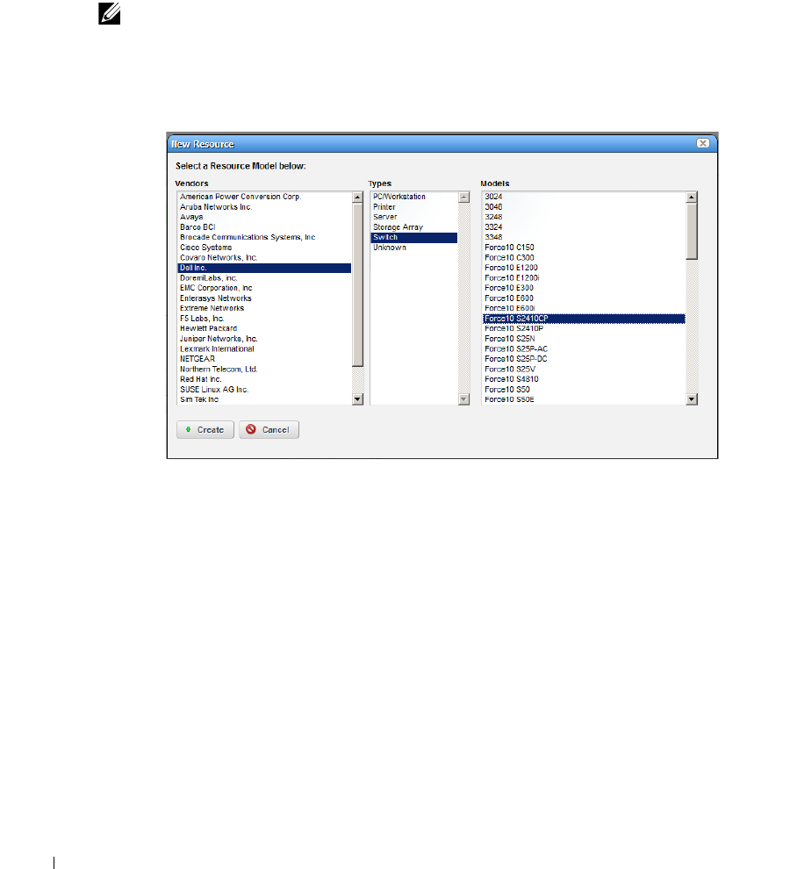The image size is (790, 869).
Task: Click the red prohibited icon on Cancel
Action: click(x=251, y=429)
